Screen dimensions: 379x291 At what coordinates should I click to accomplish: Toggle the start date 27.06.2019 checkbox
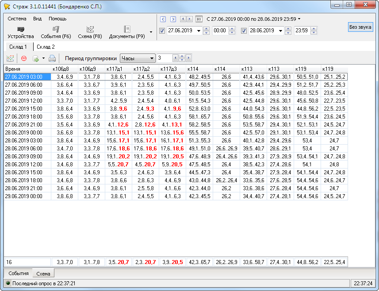pyautogui.click(x=162, y=31)
